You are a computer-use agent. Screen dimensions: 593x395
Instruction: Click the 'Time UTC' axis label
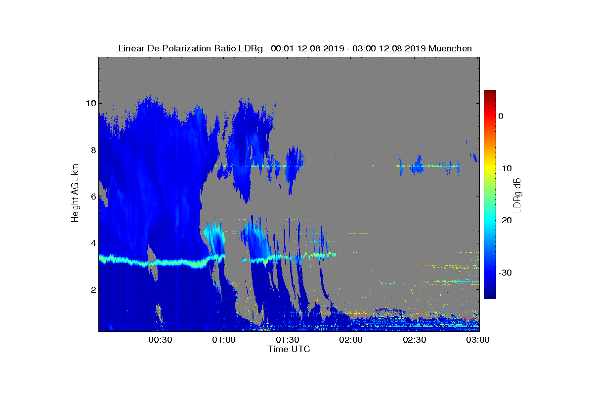[x=289, y=349]
